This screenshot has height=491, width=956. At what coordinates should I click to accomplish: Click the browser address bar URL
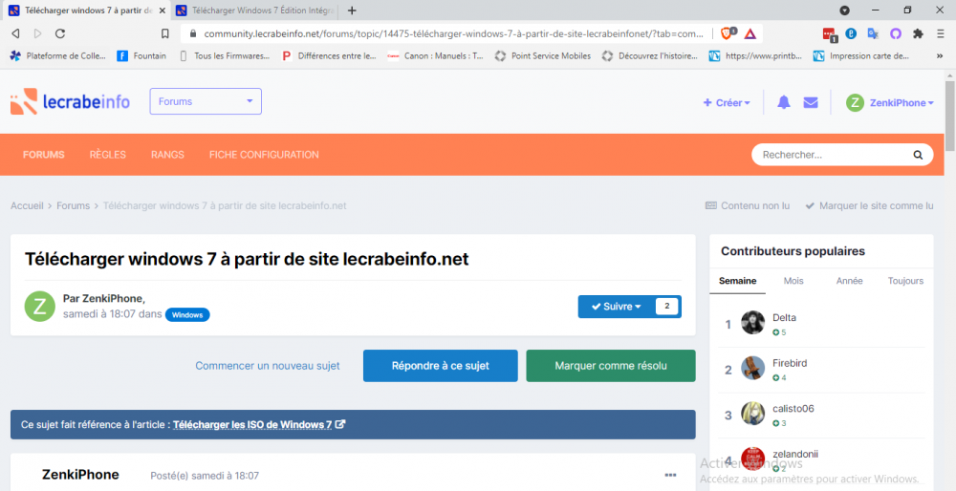coord(453,33)
